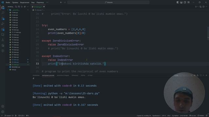Open the Explorer view in activity bar
The height and width of the screenshot is (117, 209).
tap(3, 7)
